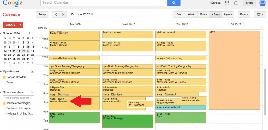Open Thu 10/16 day header
Image resolution: width=268 pixels, height=130 pixels.
pyautogui.click(x=182, y=24)
